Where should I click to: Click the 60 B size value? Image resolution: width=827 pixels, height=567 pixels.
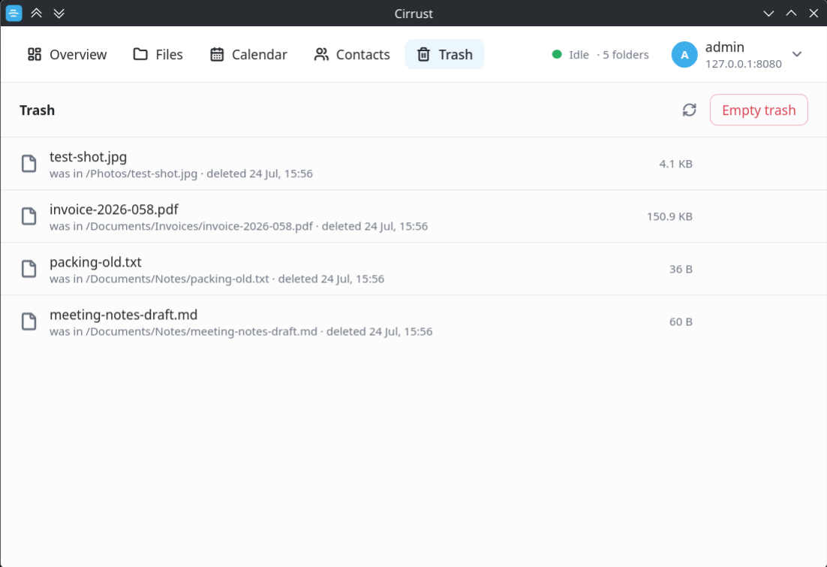coord(681,322)
